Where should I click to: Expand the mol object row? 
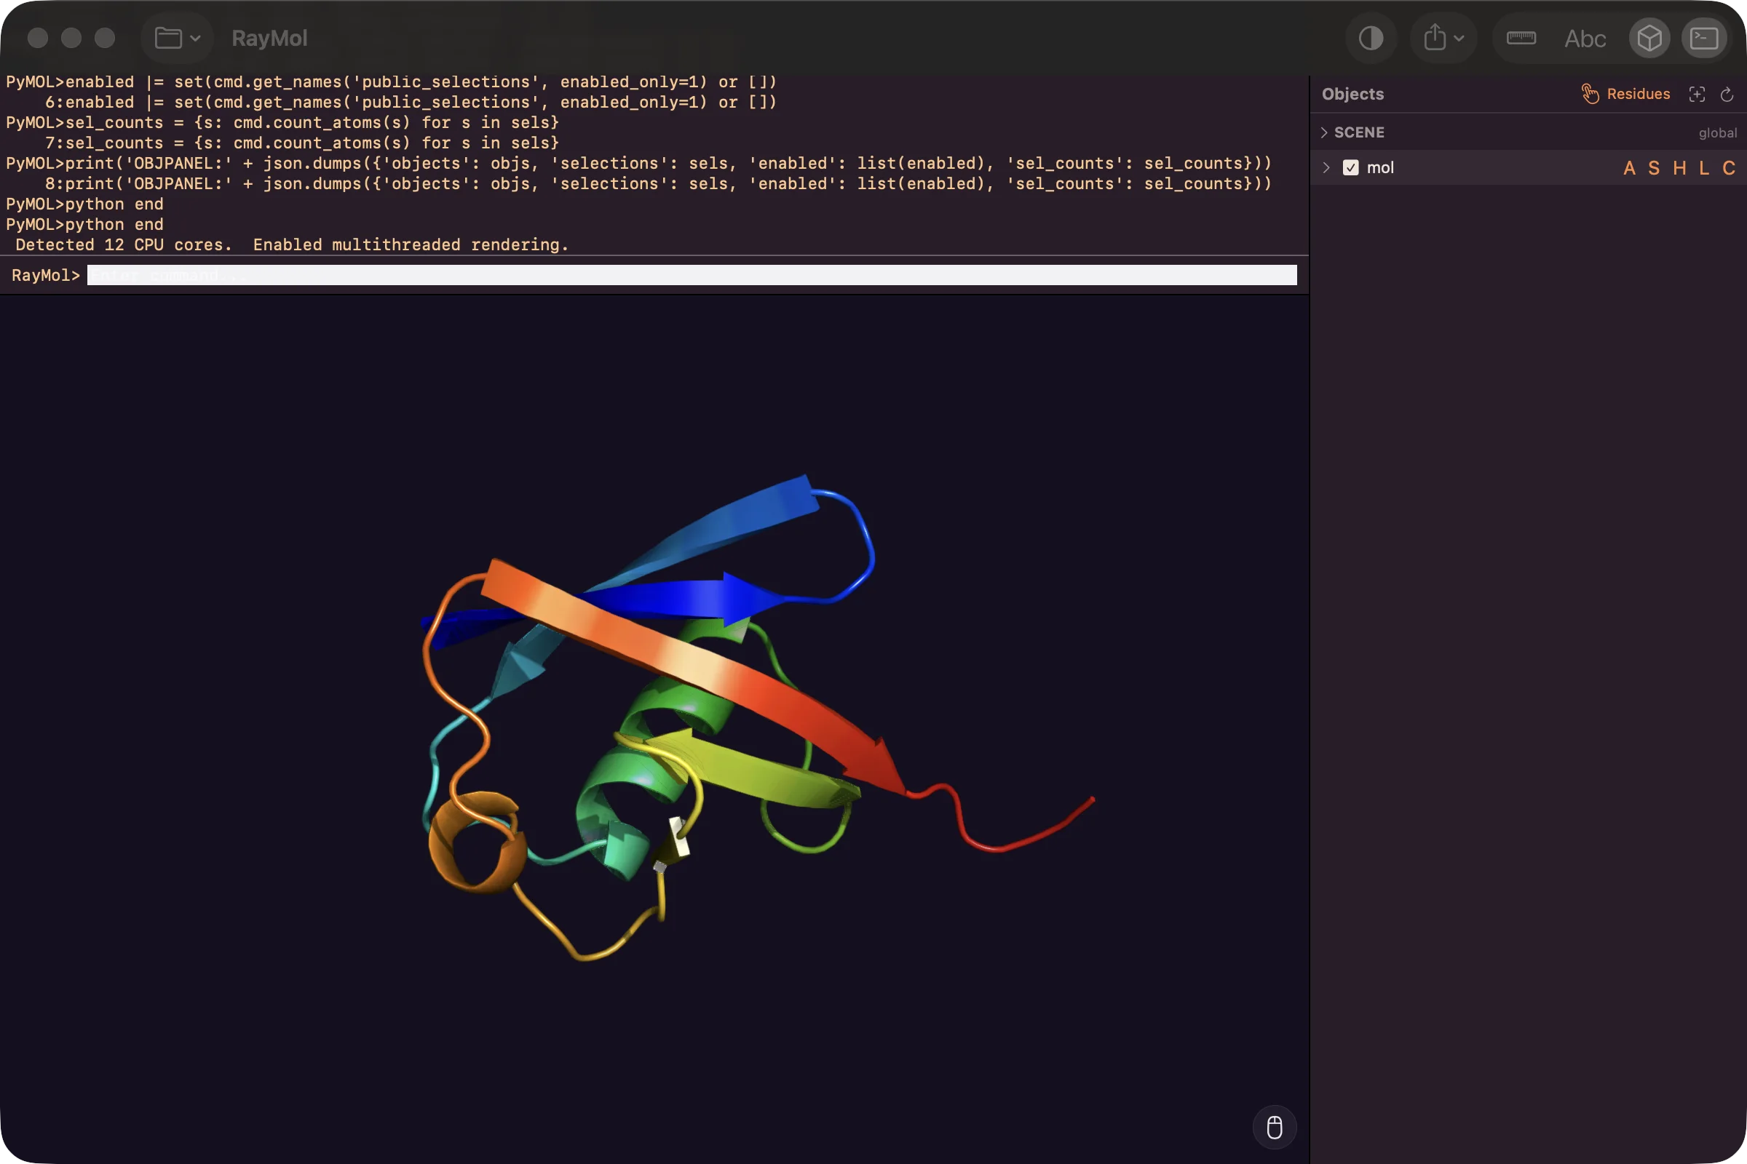pos(1326,168)
